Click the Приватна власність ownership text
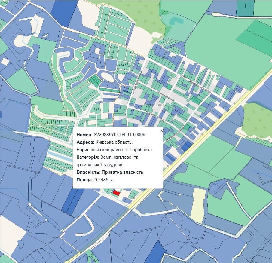 pyautogui.click(x=122, y=172)
